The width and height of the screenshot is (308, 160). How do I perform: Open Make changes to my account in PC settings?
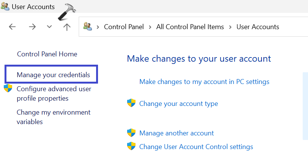point(204,82)
